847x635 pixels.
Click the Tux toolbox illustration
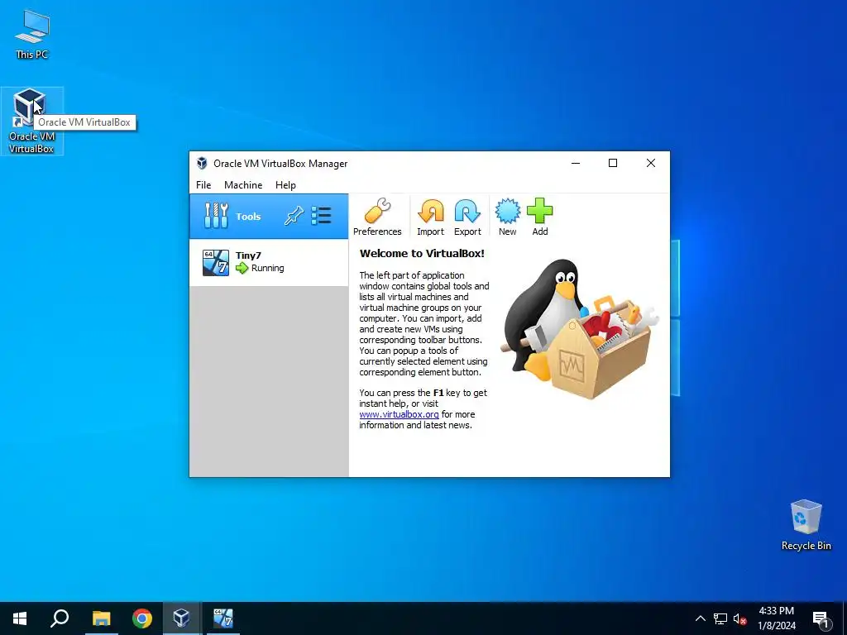(581, 329)
